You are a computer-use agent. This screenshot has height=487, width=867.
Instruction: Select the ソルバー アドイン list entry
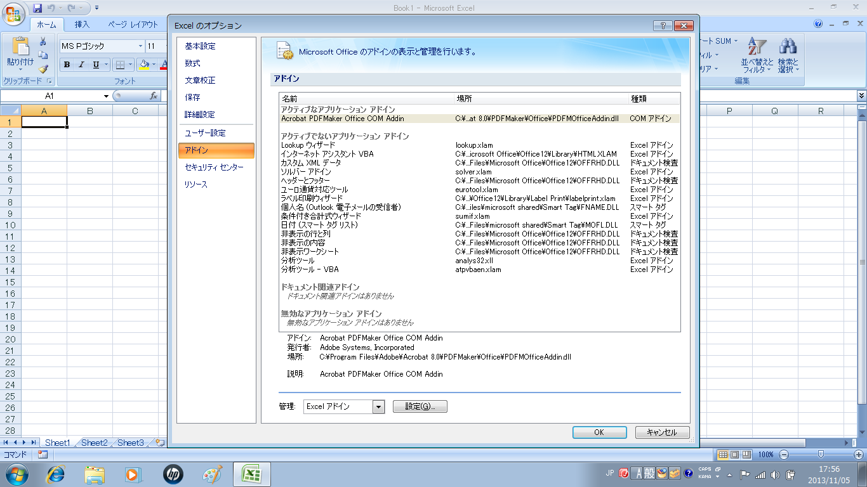306,172
